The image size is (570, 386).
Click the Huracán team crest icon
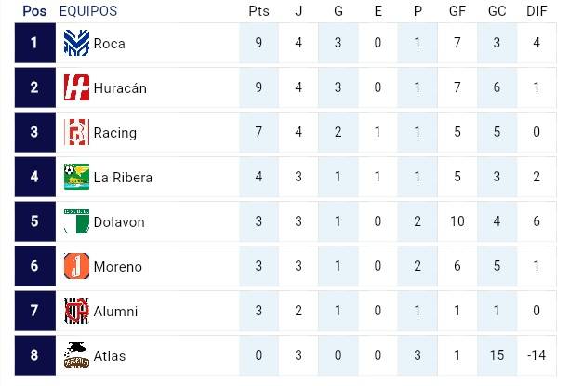(75, 88)
